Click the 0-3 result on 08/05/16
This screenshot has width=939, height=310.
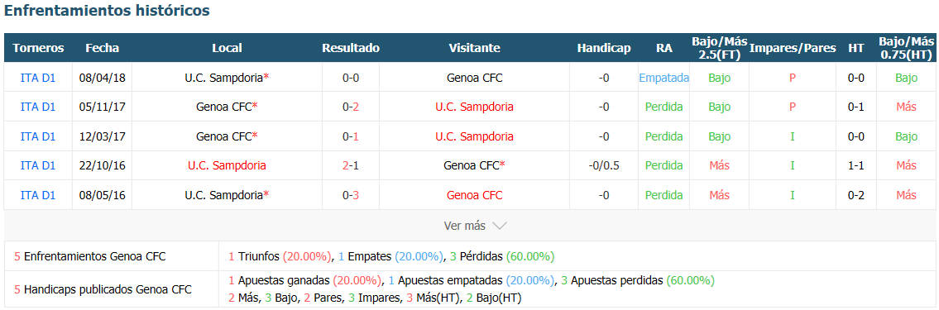[351, 195]
